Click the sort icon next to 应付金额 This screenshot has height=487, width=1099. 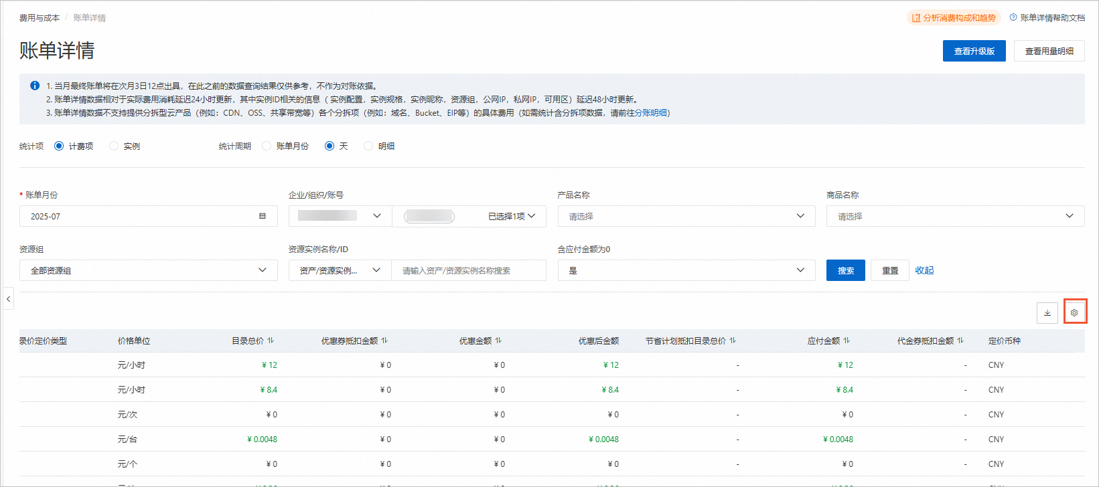tap(847, 340)
